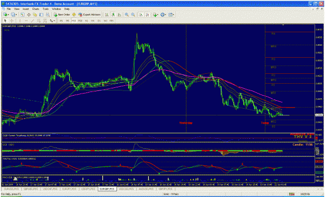Toggle the Data Window icon
The width and height of the screenshot is (325, 197).
pyautogui.click(x=29, y=15)
